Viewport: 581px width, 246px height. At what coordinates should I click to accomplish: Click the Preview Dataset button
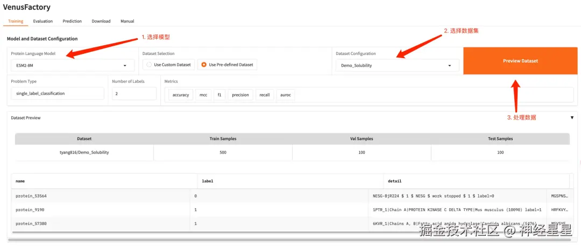click(520, 61)
